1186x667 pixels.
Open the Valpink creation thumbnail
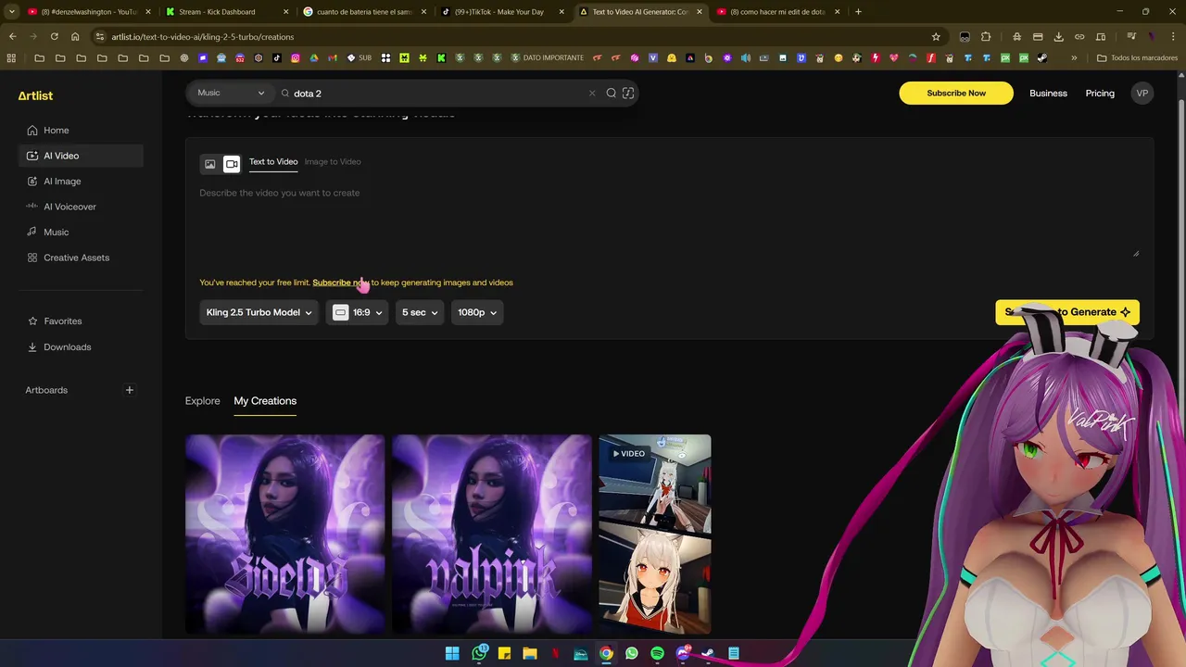click(x=491, y=535)
